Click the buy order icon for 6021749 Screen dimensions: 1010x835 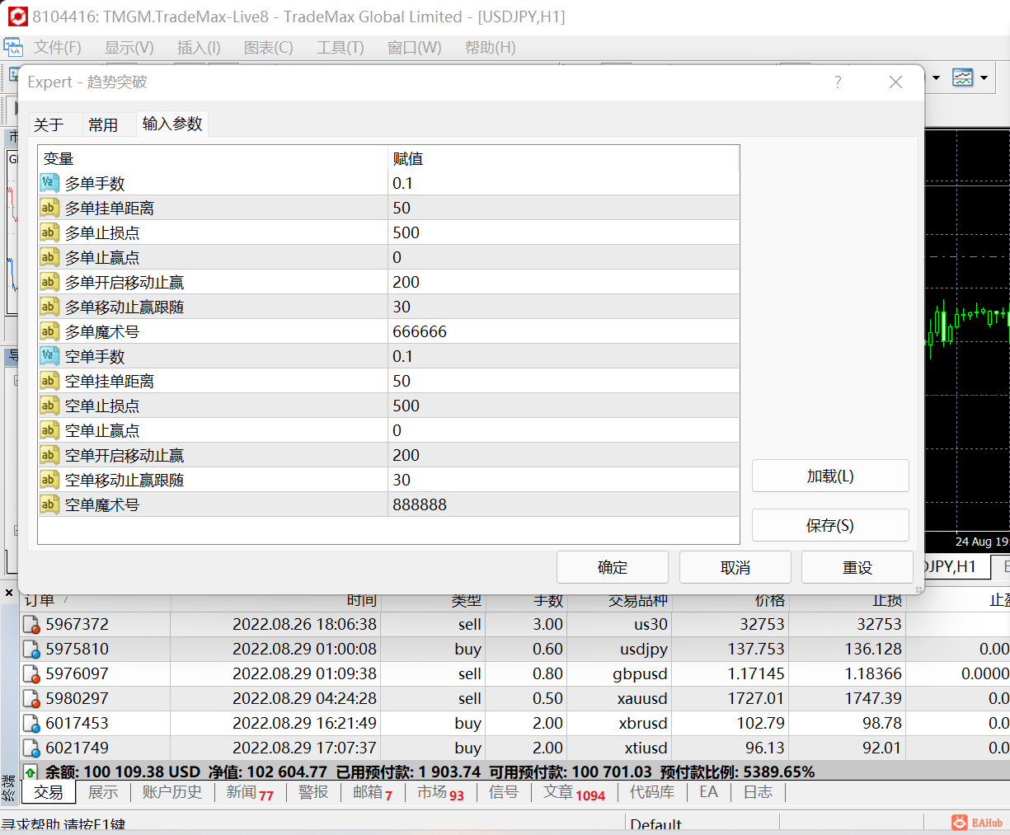pyautogui.click(x=31, y=748)
